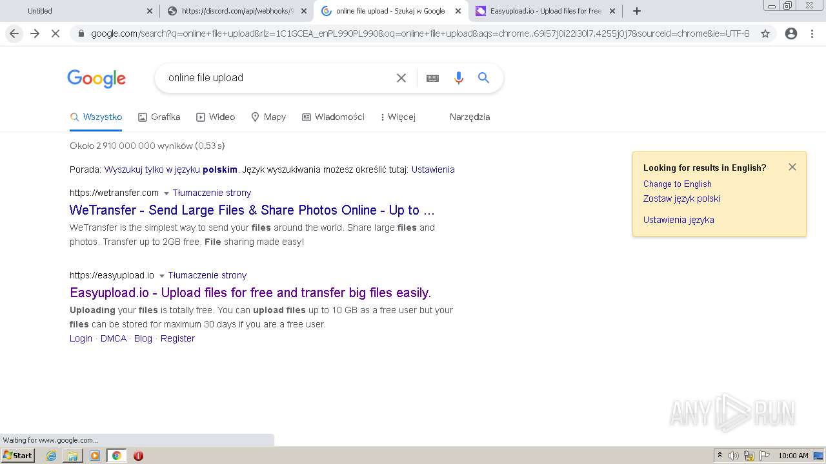Switch to the Wideo results

(x=216, y=117)
